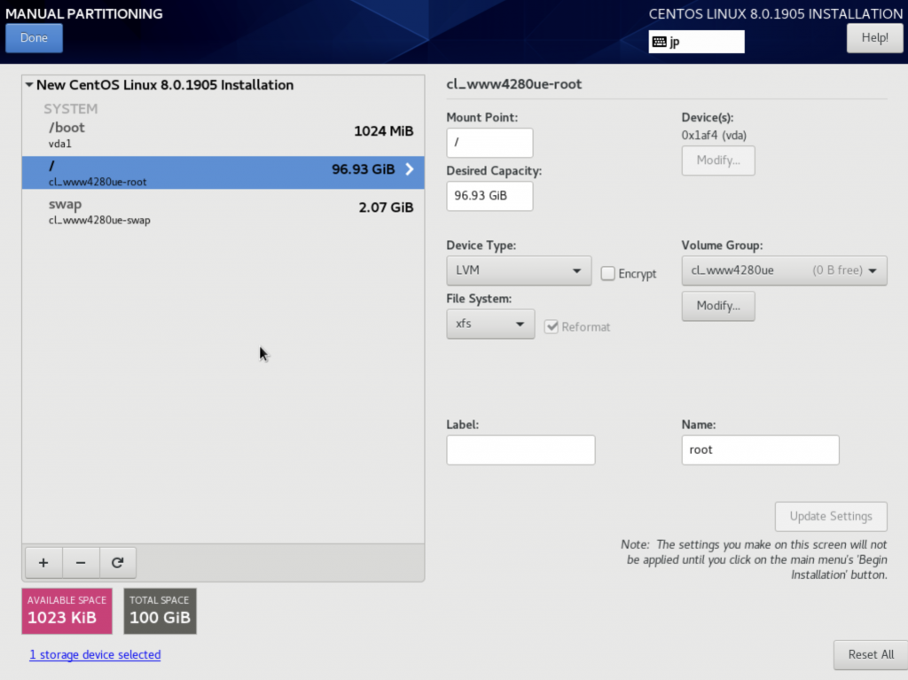This screenshot has height=680, width=908.
Task: Click the 1024 MiB size of /boot
Action: [383, 131]
